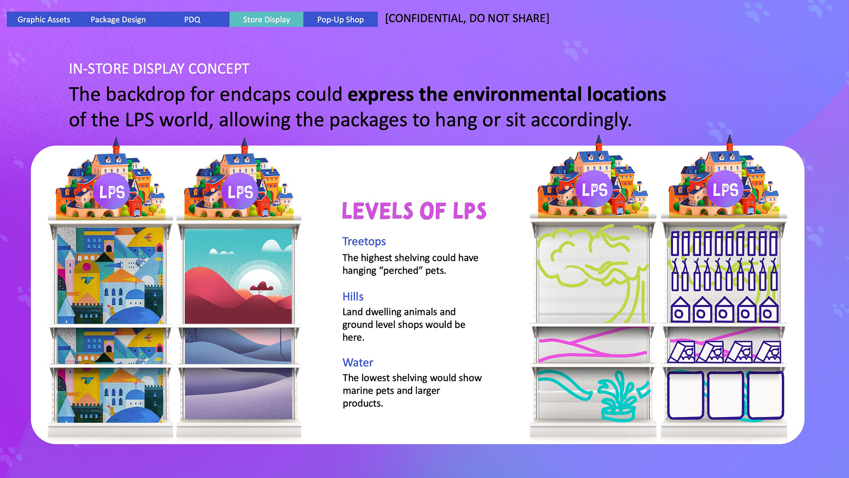This screenshot has height=478, width=849.
Task: Click the Treetops heading
Action: pos(364,241)
